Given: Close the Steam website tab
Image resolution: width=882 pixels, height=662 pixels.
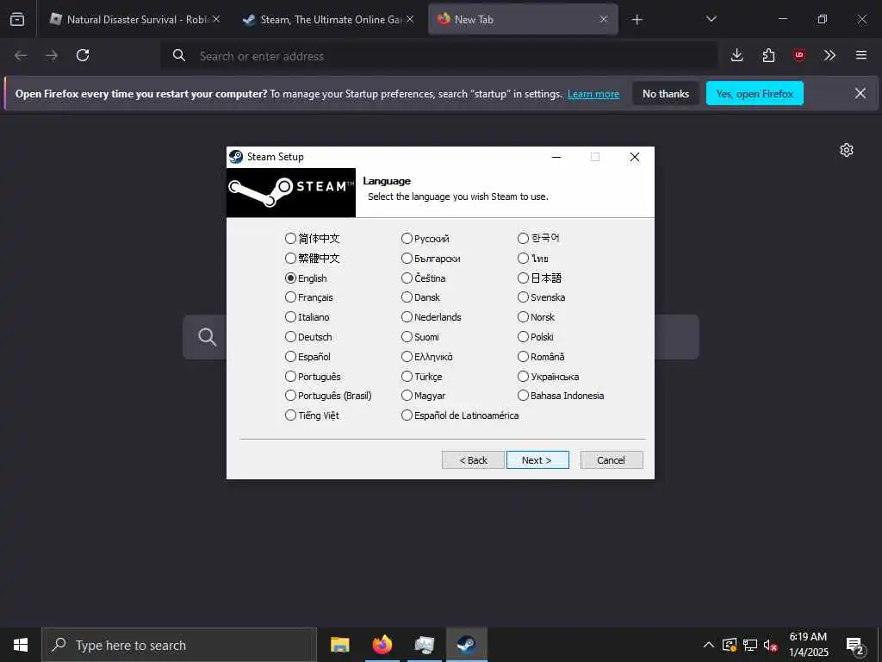Looking at the screenshot, I should [x=410, y=19].
